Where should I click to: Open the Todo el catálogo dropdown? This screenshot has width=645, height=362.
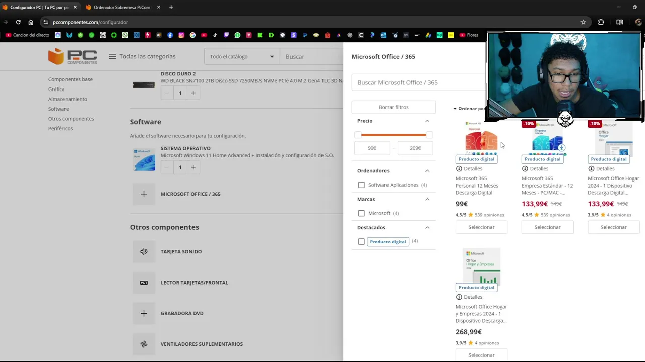[x=242, y=56]
